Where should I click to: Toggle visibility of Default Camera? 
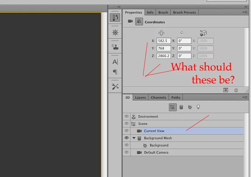127,152
